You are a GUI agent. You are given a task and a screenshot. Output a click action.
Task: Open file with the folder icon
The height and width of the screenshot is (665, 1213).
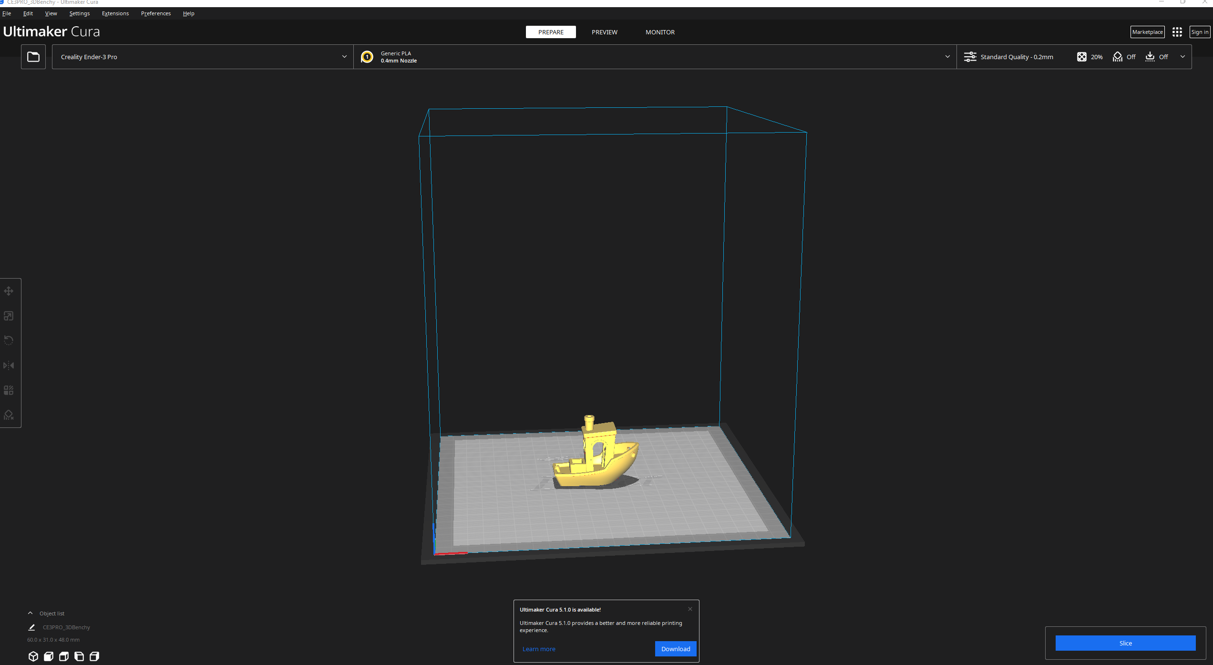tap(33, 57)
